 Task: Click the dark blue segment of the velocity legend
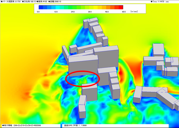pos(41,7)
